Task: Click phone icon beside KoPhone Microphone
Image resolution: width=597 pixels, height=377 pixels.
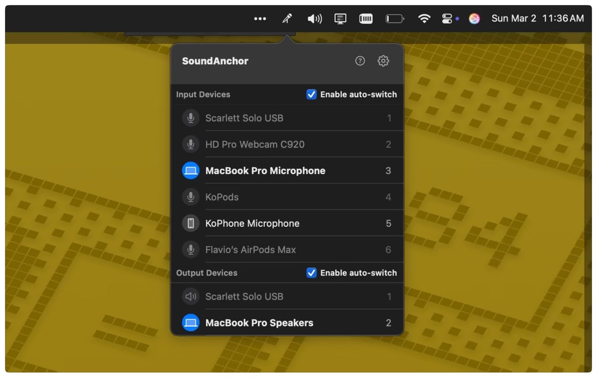Action: click(x=191, y=224)
